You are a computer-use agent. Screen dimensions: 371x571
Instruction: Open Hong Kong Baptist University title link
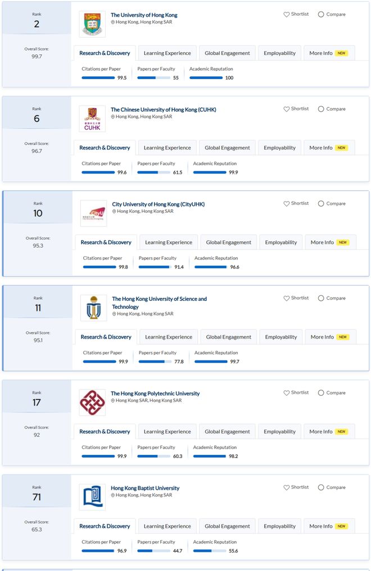(145, 488)
